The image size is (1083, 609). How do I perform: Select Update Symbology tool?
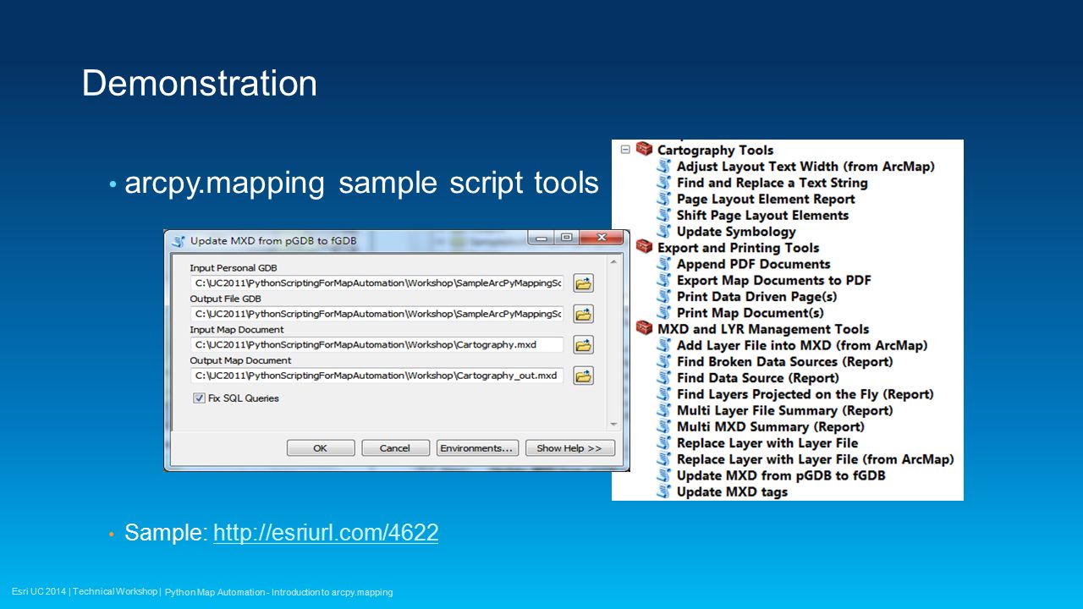pyautogui.click(x=736, y=231)
